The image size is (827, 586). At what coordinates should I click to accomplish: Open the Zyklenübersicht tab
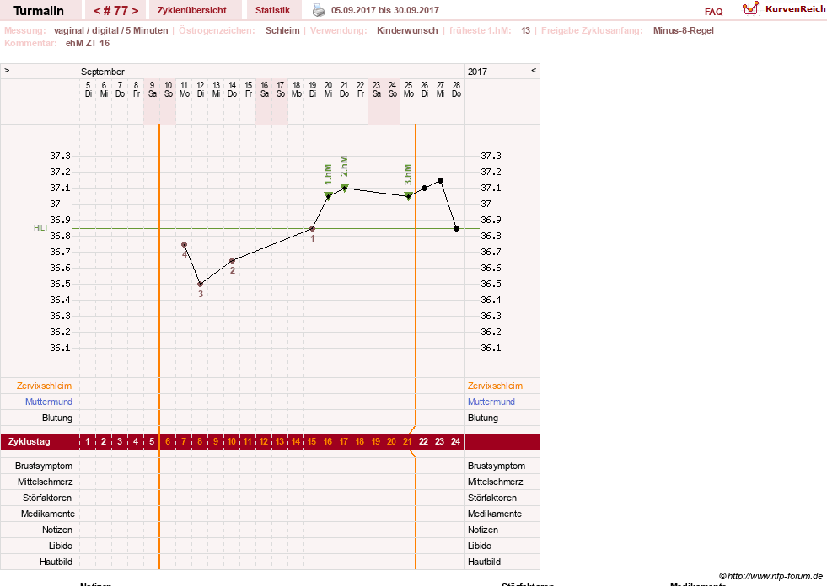pyautogui.click(x=192, y=10)
